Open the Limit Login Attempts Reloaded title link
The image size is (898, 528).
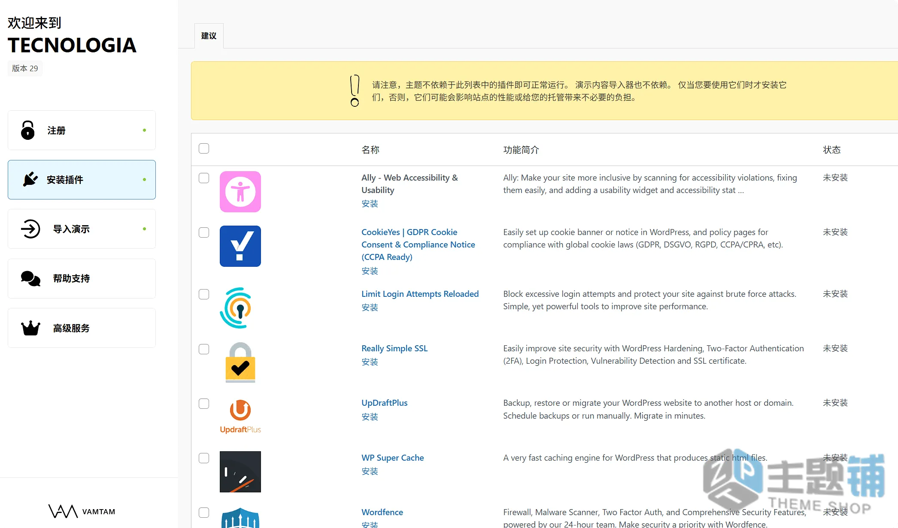[x=420, y=294]
